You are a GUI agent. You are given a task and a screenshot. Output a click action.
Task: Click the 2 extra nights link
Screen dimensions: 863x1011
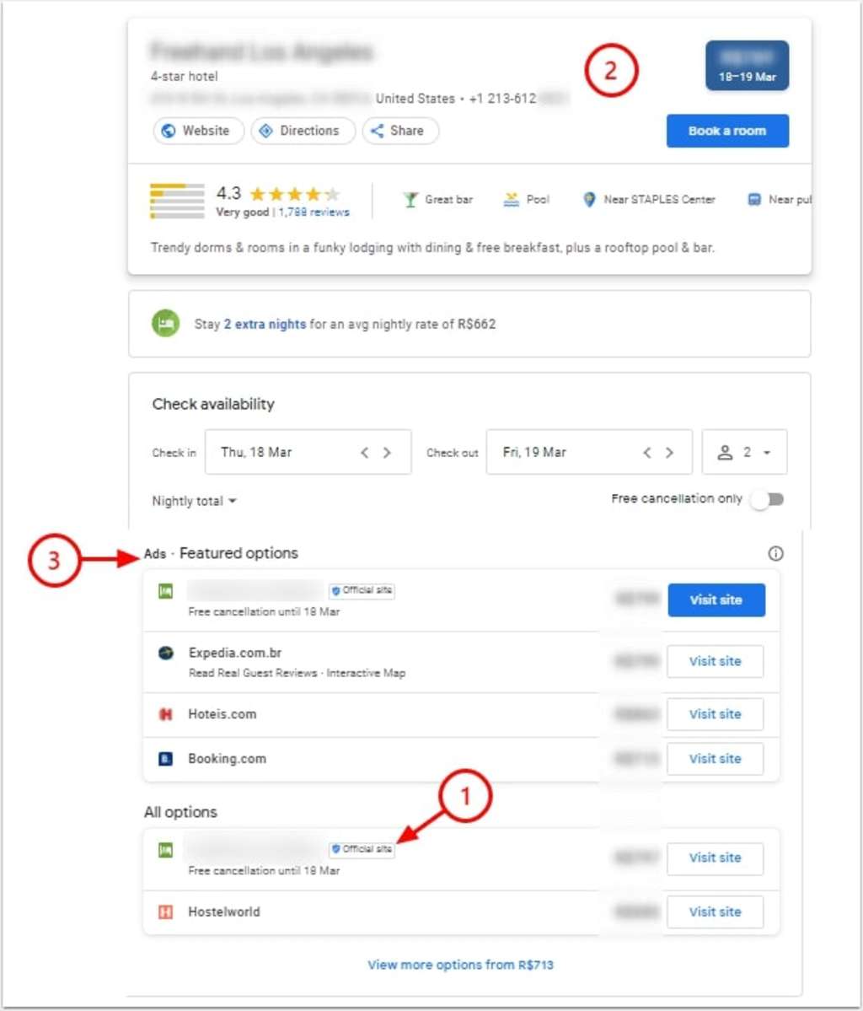point(265,324)
